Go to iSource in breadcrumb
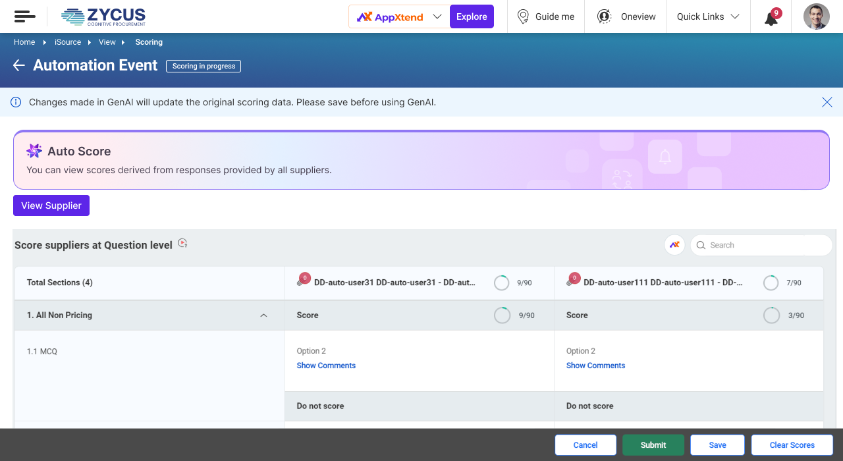 pos(68,42)
